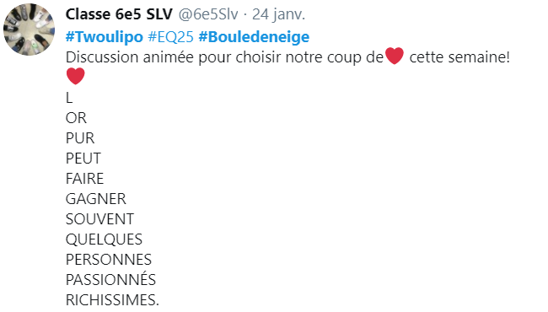The height and width of the screenshot is (312, 548).
Task: Open the @6e5Slv handle link
Action: click(x=208, y=14)
